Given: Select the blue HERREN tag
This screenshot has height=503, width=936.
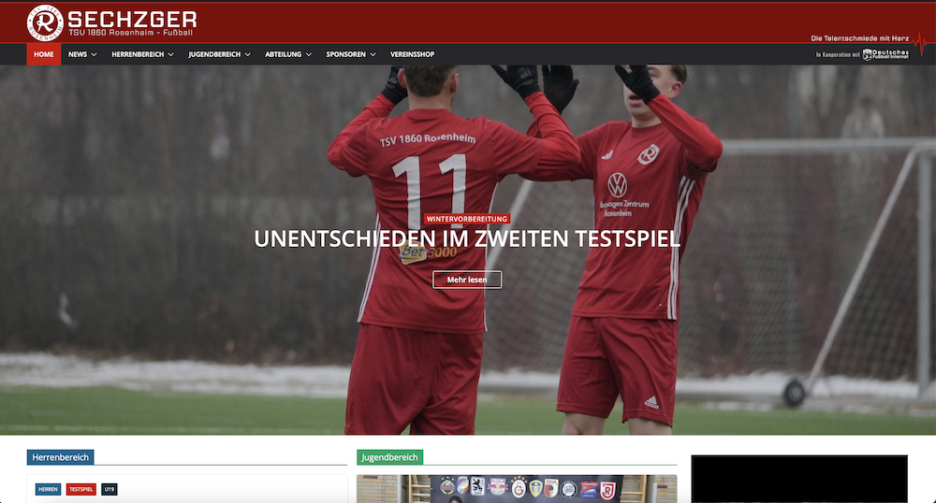Looking at the screenshot, I should pos(48,489).
